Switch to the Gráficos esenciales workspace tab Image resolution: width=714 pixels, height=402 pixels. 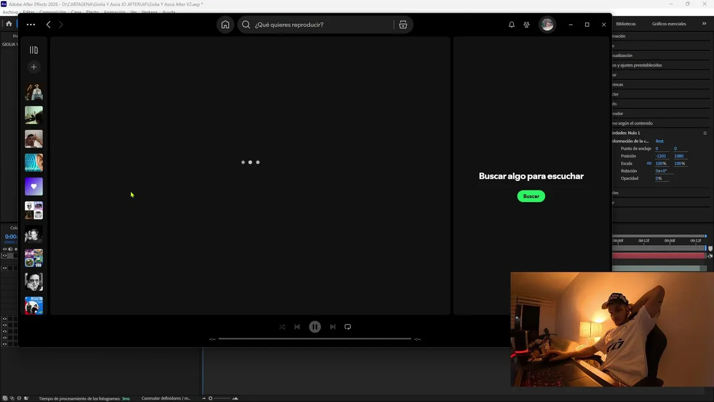[669, 24]
